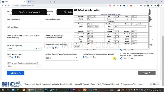Open EWS dropdown in popup
This screenshot has width=164, height=92.
pyautogui.click(x=134, y=16)
